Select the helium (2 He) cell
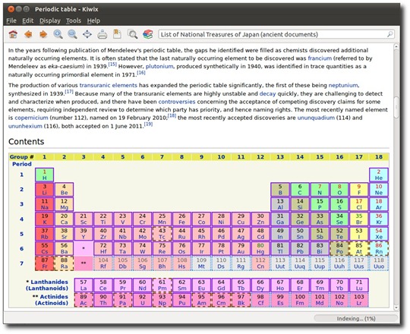The image size is (410, 334). (x=379, y=175)
